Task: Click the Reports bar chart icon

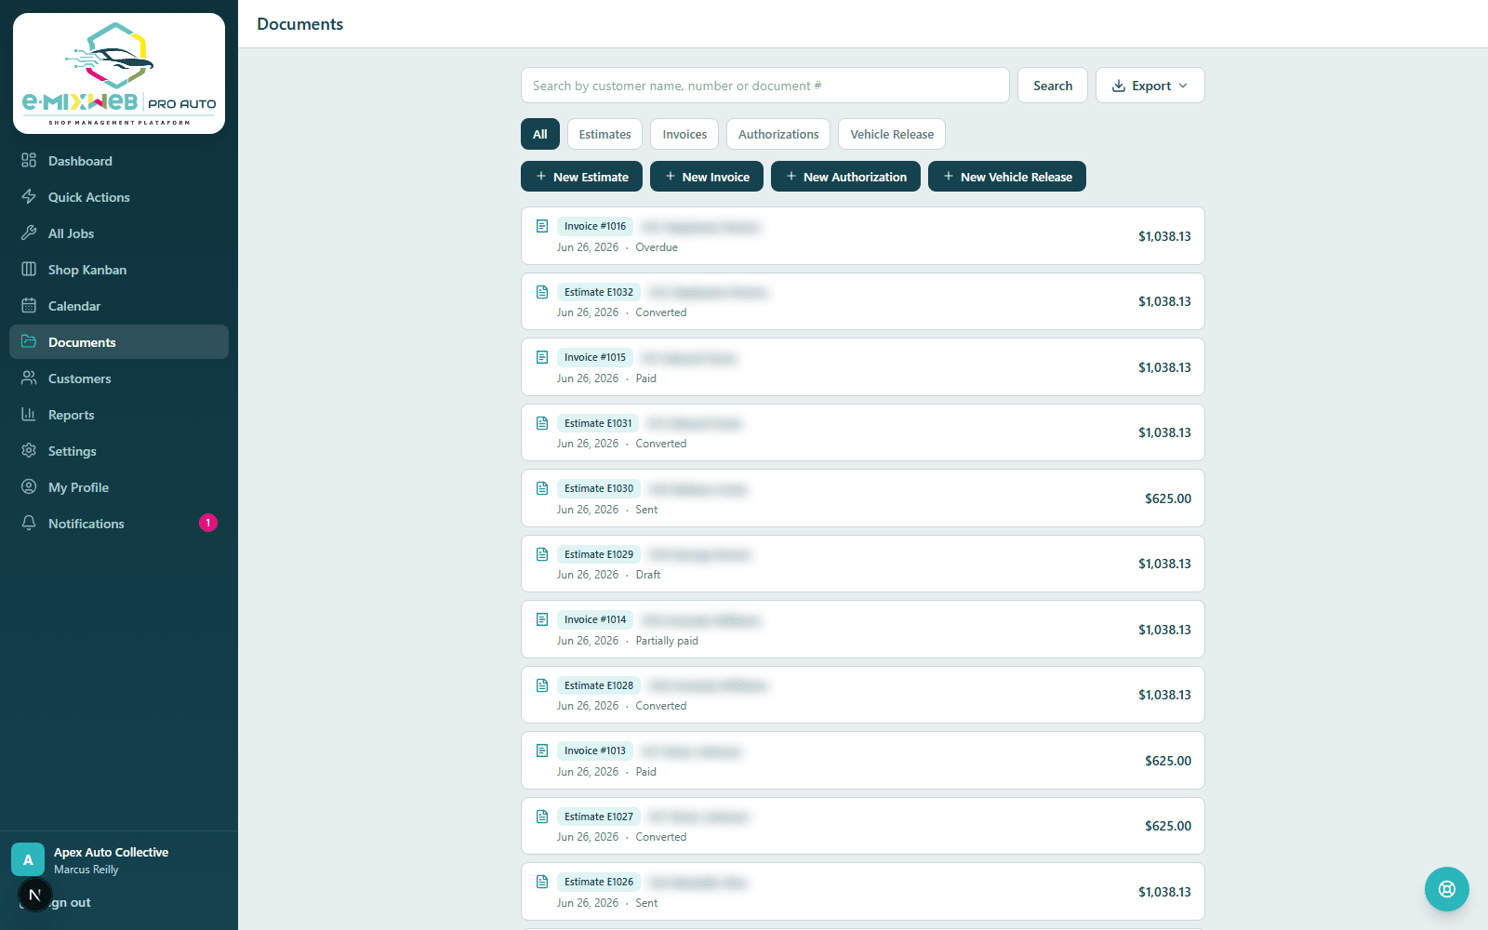Action: 29,414
